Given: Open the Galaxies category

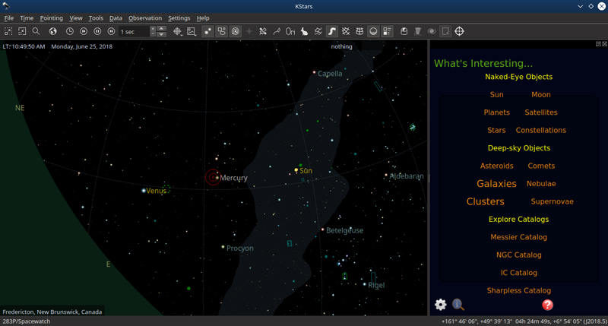Looking at the screenshot, I should click(496, 184).
